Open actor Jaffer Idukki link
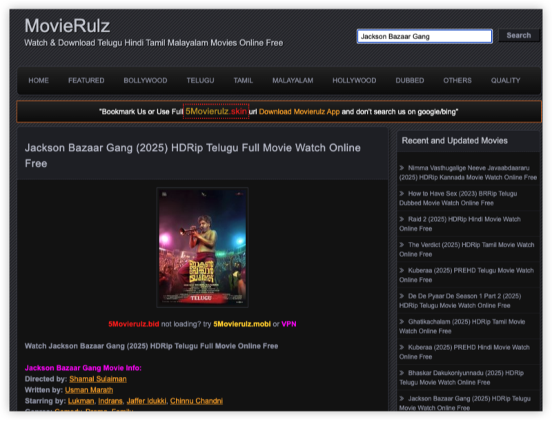 pos(146,401)
